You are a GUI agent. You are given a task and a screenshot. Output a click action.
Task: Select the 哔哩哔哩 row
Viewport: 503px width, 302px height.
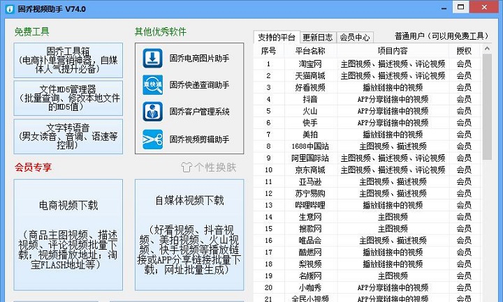[367, 205]
